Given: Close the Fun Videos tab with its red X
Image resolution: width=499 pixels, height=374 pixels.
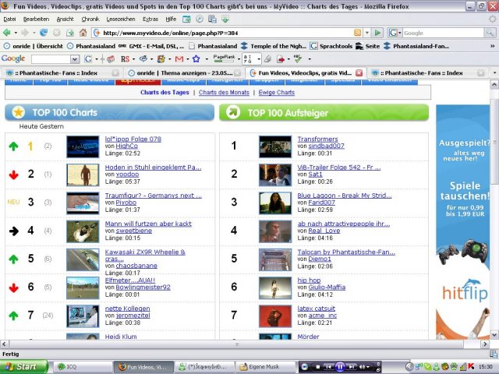Looking at the screenshot, I should 359,72.
